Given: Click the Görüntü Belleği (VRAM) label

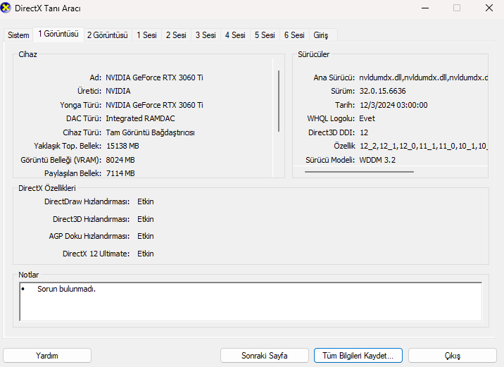Looking at the screenshot, I should (61, 160).
